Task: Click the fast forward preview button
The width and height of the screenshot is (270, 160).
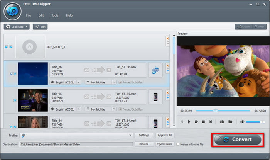Action: [196, 121]
